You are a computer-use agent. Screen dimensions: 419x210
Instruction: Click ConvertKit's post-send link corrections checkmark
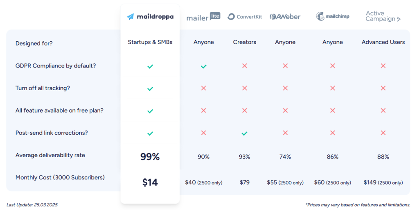point(244,133)
